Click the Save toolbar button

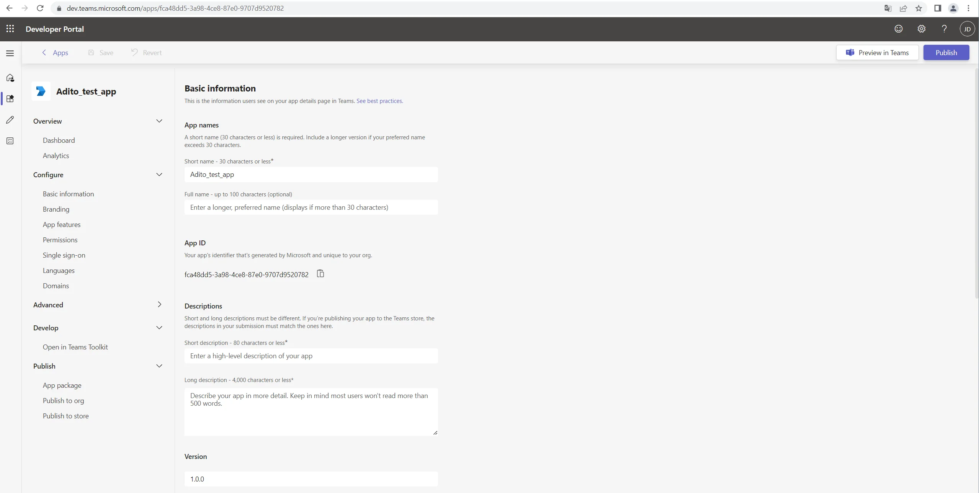tap(101, 52)
